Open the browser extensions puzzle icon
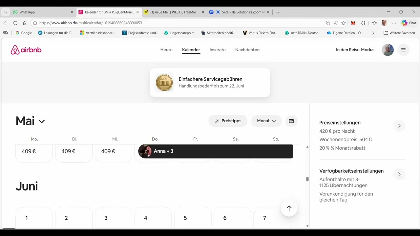 pos(363,23)
